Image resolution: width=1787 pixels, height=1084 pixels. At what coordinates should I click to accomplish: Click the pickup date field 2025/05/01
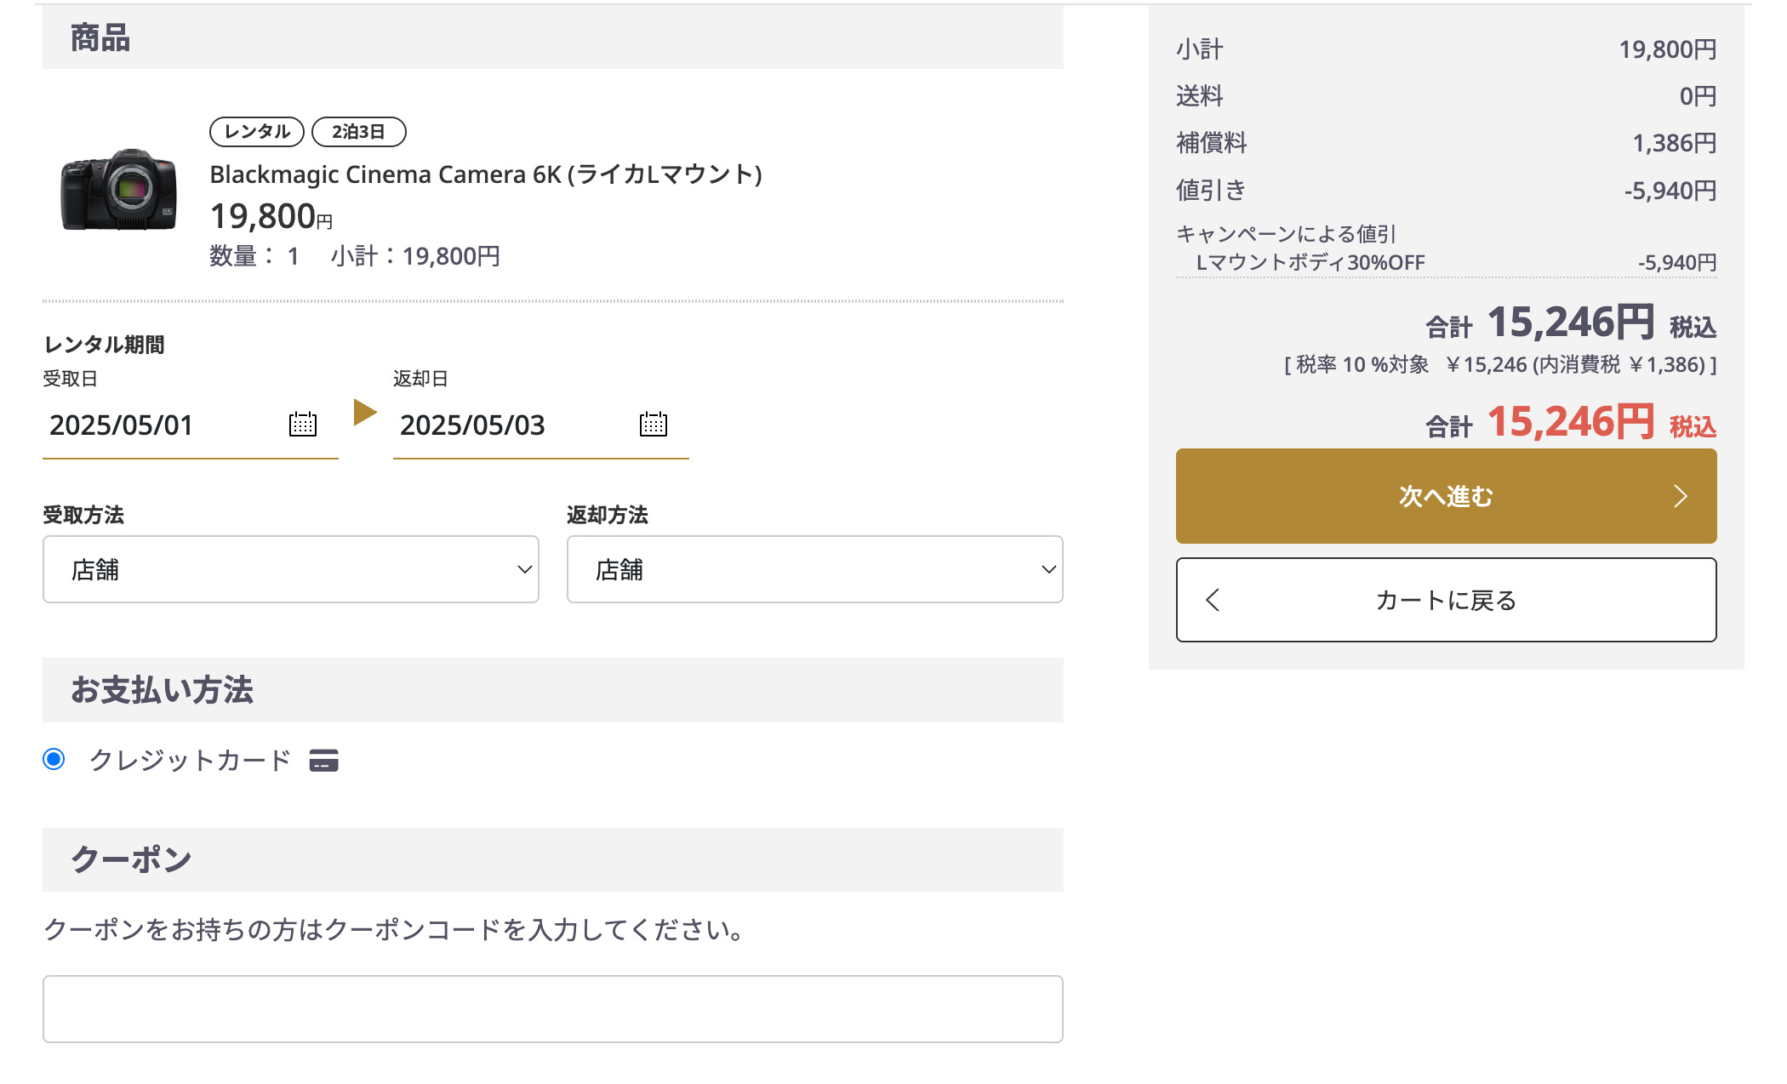162,425
